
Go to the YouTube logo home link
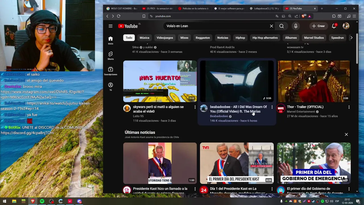click(128, 26)
